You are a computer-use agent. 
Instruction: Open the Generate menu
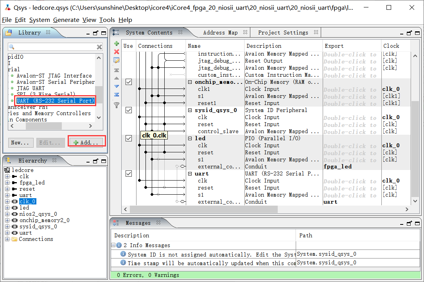66,20
